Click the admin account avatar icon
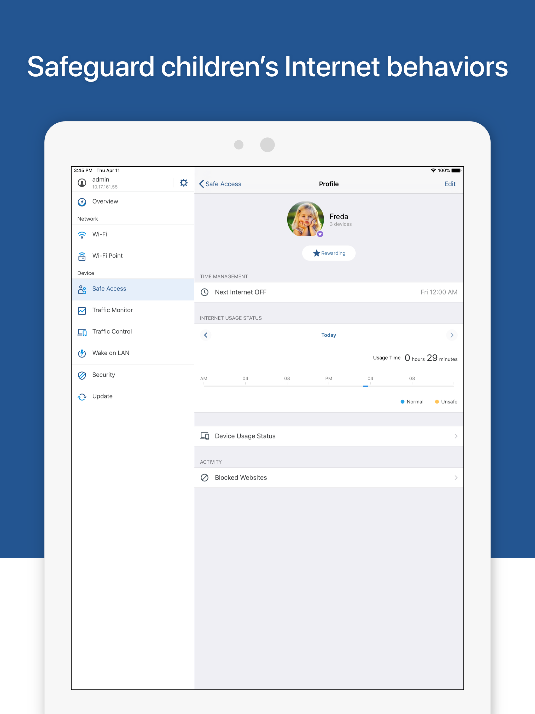 (x=82, y=183)
